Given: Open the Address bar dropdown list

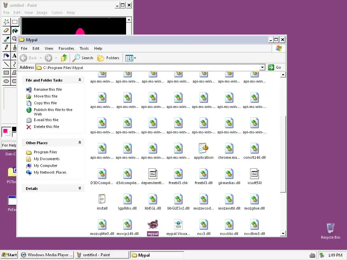Looking at the screenshot, I should click(262, 67).
